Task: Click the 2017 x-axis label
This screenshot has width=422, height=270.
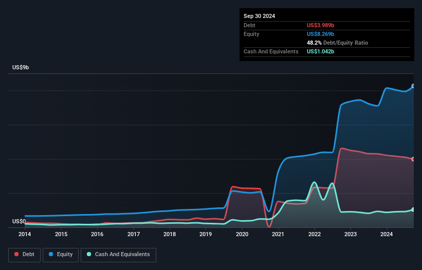Action: pyautogui.click(x=134, y=234)
